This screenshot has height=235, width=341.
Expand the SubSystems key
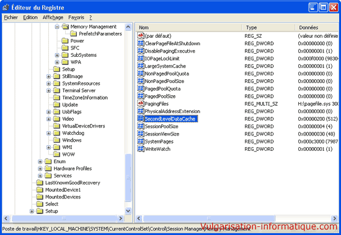(x=57, y=55)
